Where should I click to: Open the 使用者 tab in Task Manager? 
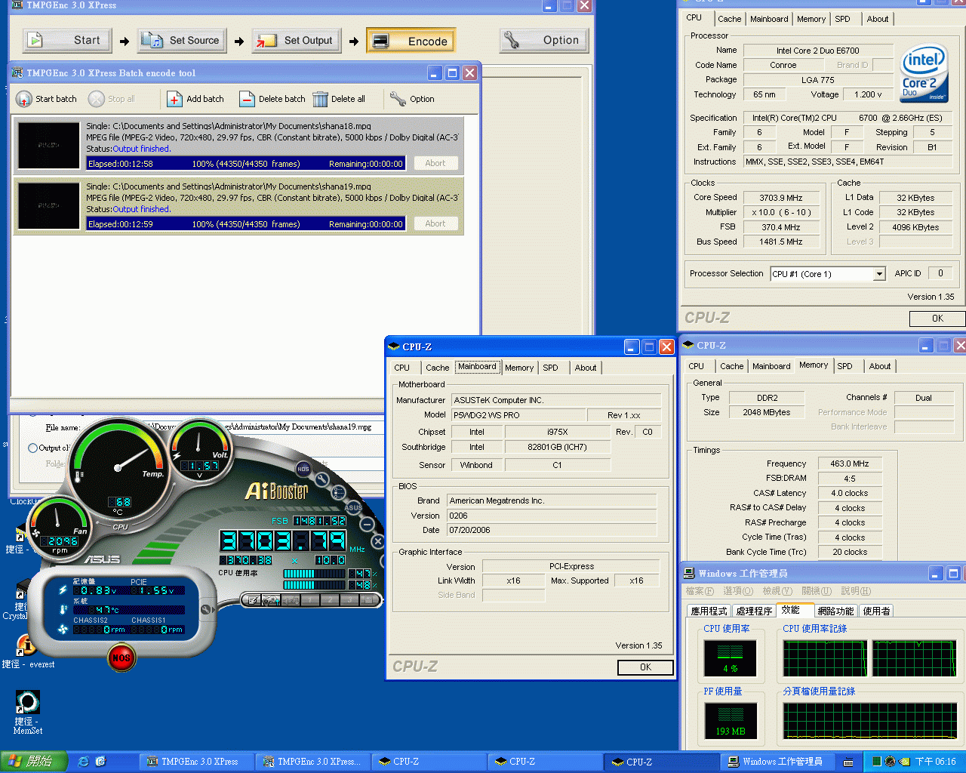[x=876, y=611]
